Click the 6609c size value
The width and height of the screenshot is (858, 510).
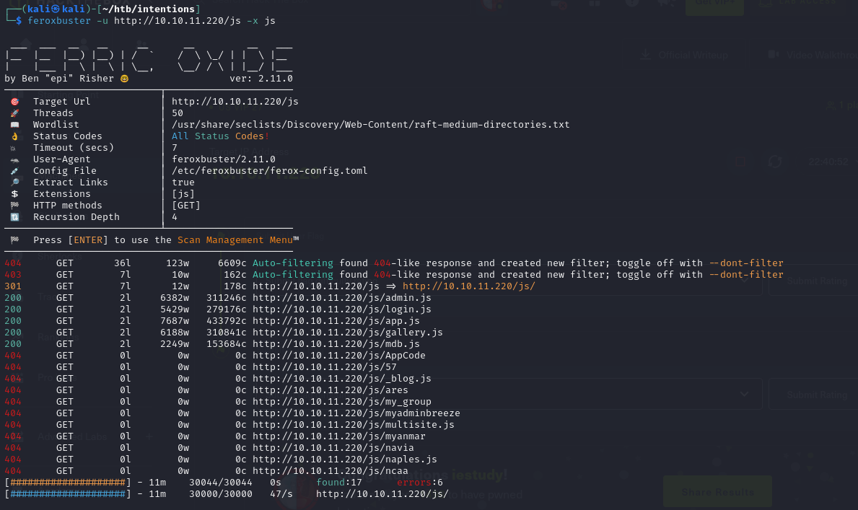pyautogui.click(x=232, y=263)
